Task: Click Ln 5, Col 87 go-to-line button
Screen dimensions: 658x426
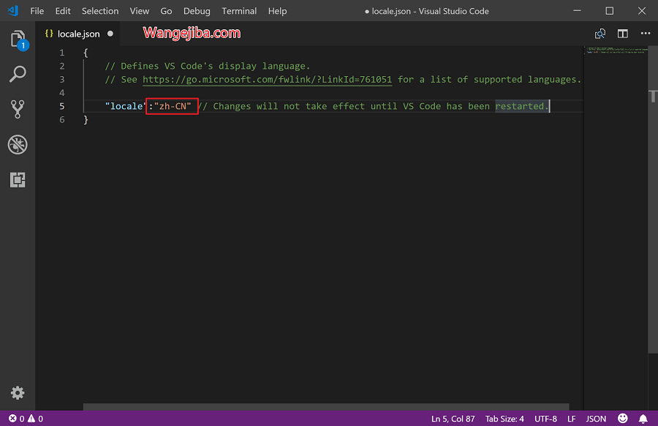Action: click(453, 419)
